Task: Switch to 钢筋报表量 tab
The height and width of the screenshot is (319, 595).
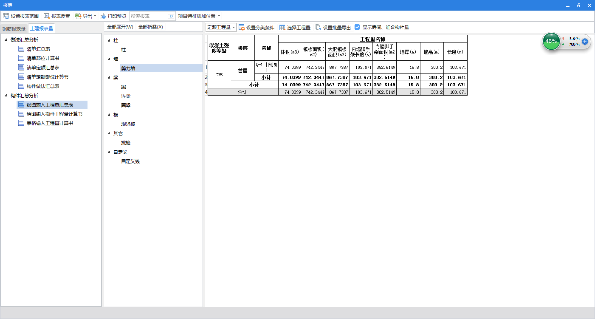Action: point(14,28)
